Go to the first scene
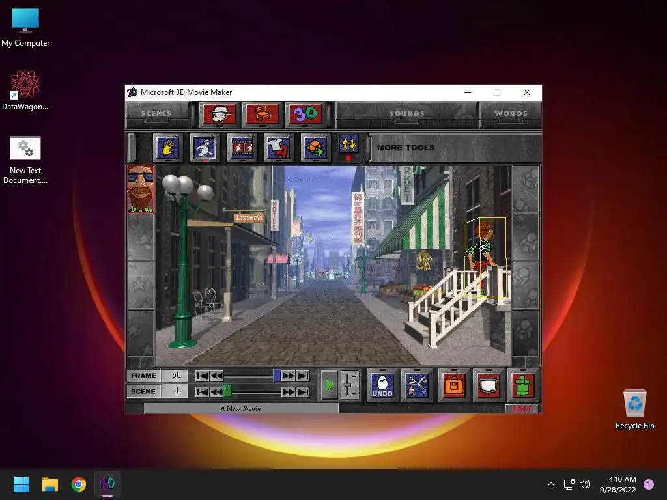The image size is (667, 500). (202, 391)
